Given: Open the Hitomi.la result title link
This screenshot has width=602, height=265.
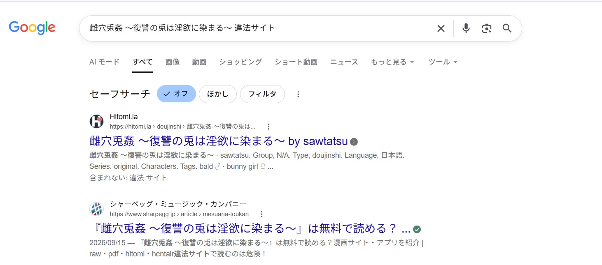Looking at the screenshot, I should pos(219,141).
